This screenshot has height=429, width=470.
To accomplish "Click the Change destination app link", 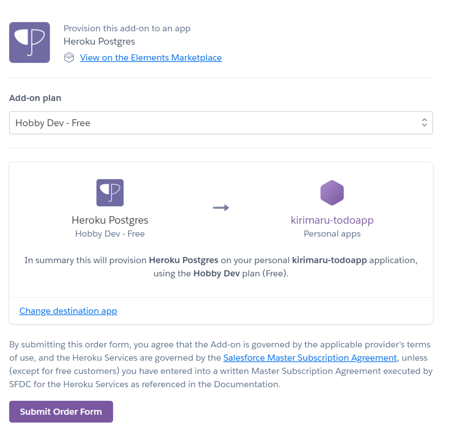I will 68,311.
